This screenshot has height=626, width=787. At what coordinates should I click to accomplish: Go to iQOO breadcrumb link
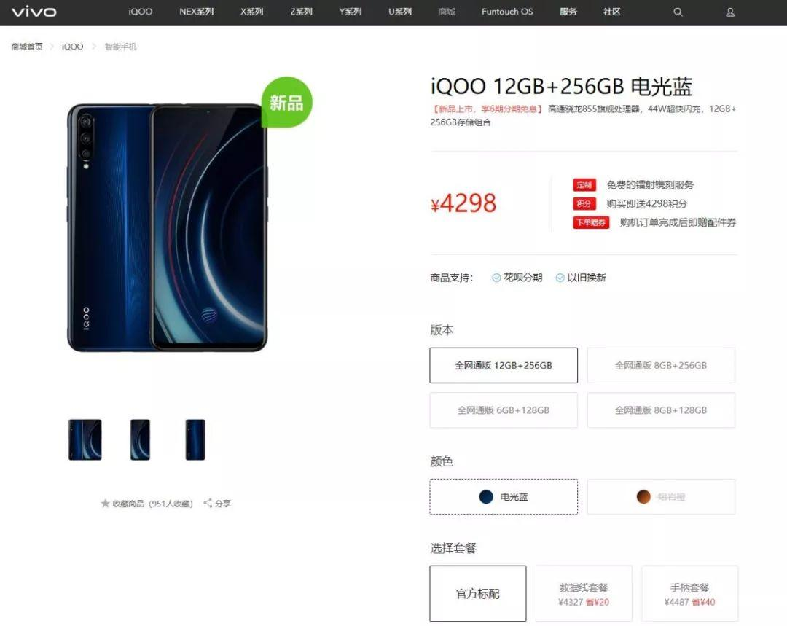72,47
